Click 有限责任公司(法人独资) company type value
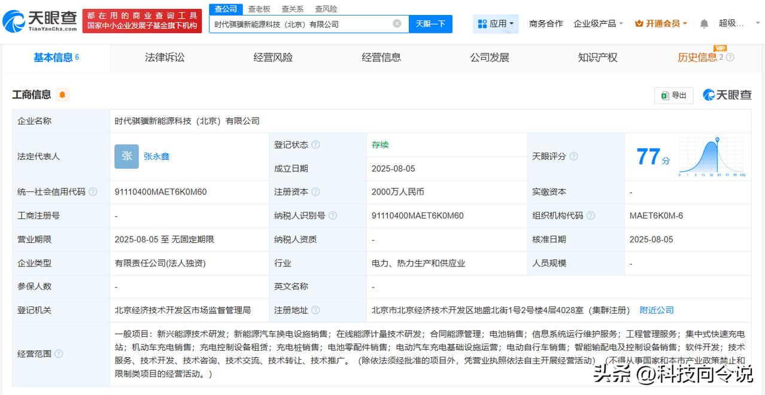The width and height of the screenshot is (765, 395). coord(160,263)
